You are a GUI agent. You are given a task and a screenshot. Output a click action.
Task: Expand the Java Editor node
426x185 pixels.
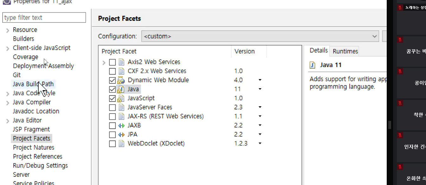(8, 121)
